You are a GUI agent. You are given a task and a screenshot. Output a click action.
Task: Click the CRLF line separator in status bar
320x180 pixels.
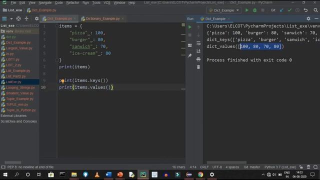click(204, 167)
